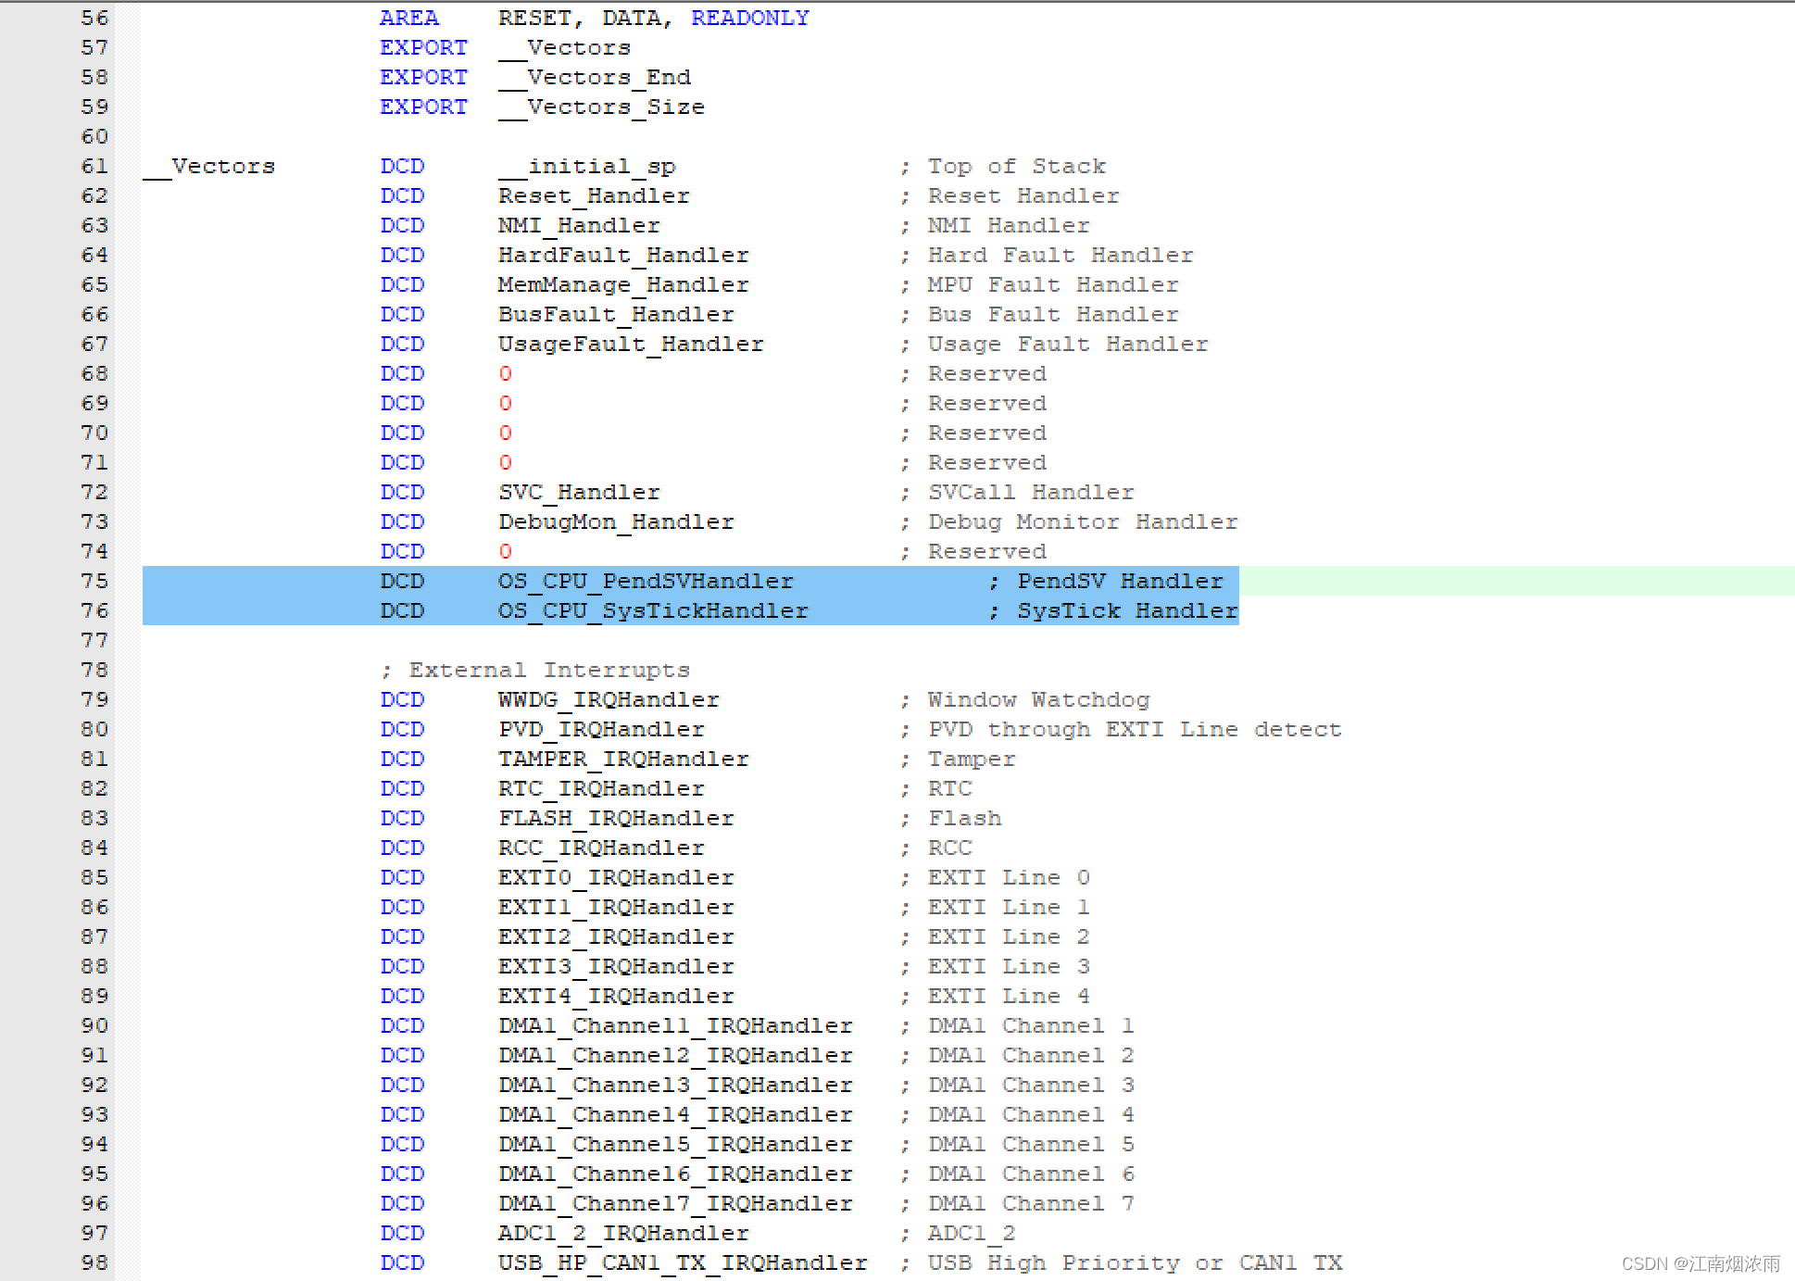This screenshot has height=1281, width=1795.
Task: Click SVC_Handler vector entry
Action: pyautogui.click(x=579, y=492)
